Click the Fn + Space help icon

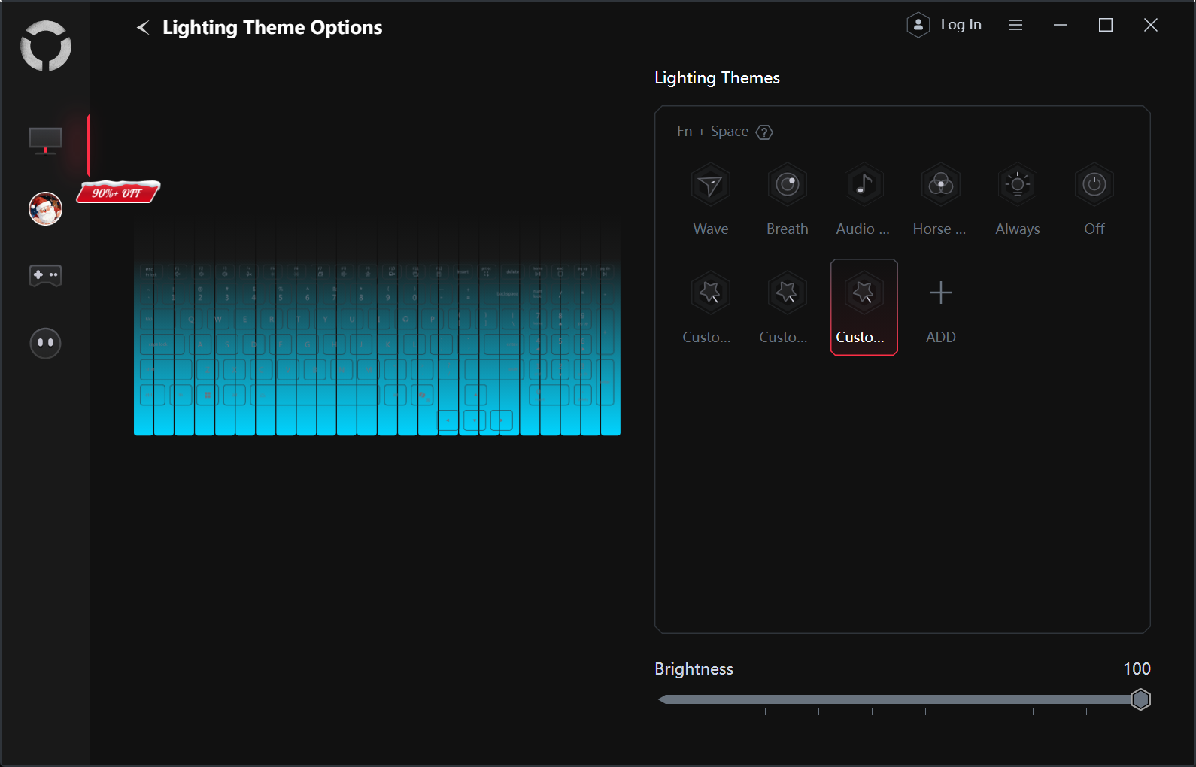click(x=764, y=132)
